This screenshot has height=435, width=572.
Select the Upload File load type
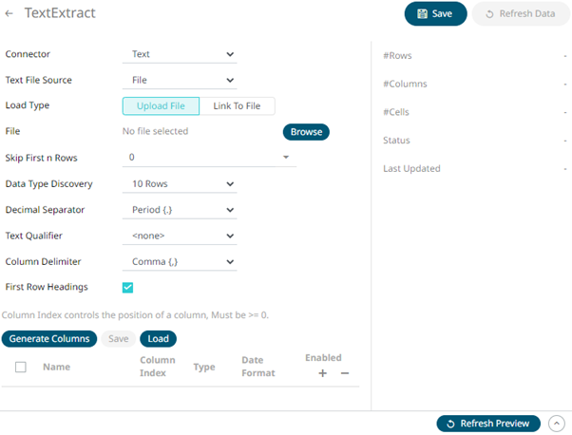coord(161,106)
